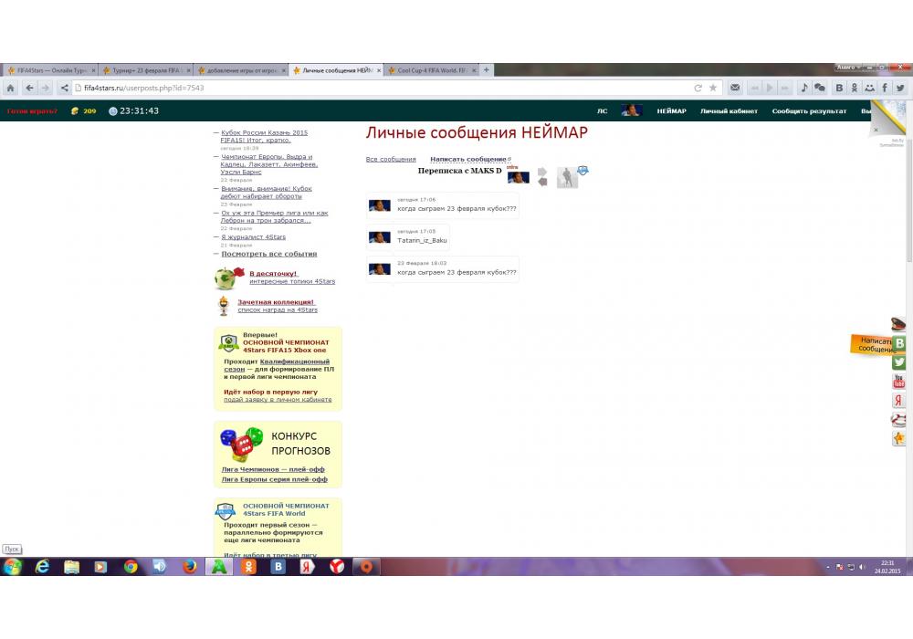
Task: Open Личный кабинет in top menu
Action: coord(729,111)
